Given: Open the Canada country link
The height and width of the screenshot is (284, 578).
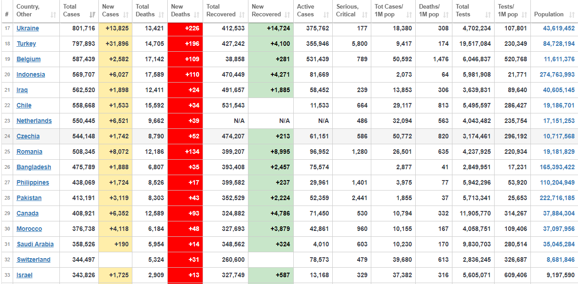Looking at the screenshot, I should coord(28,213).
